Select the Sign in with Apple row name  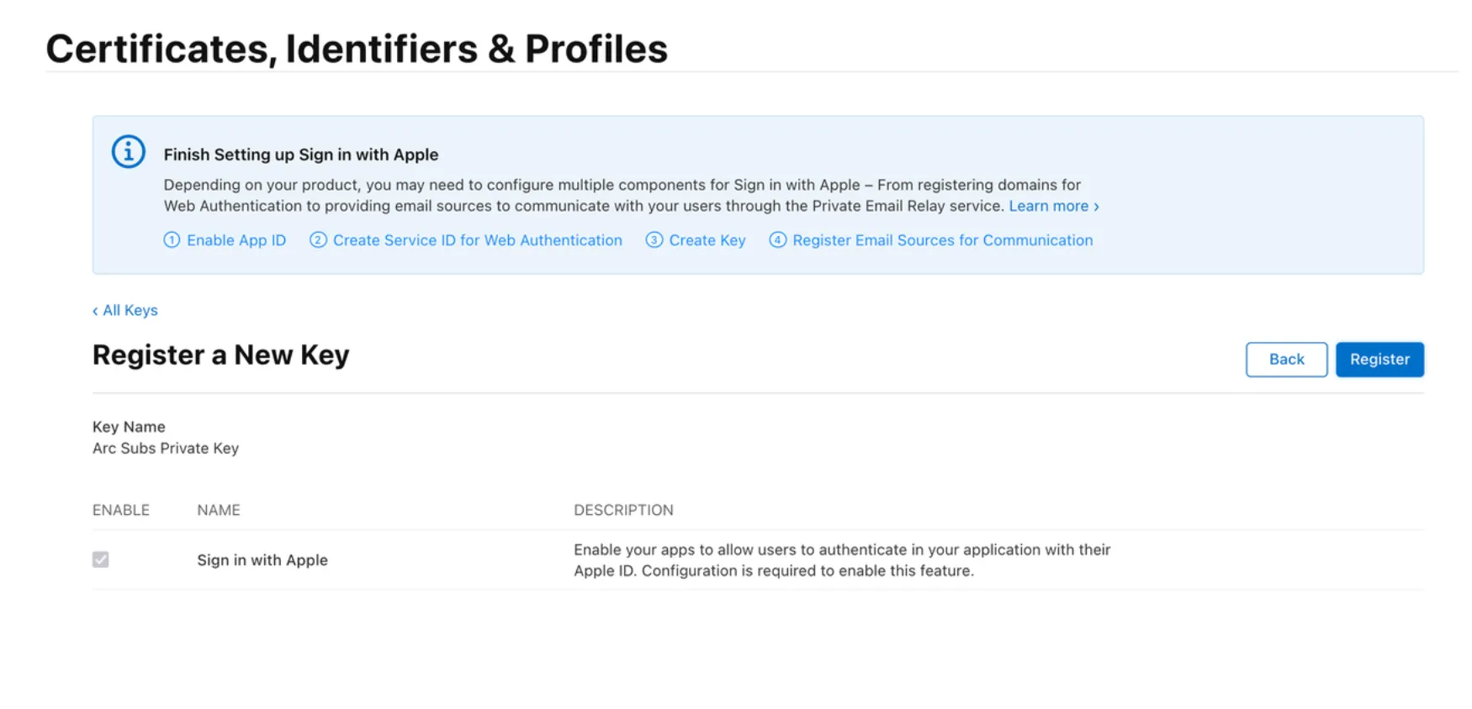click(x=262, y=560)
